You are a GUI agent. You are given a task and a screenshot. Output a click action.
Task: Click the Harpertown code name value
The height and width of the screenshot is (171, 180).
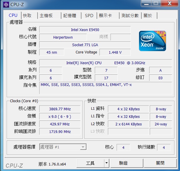click(x=63, y=37)
